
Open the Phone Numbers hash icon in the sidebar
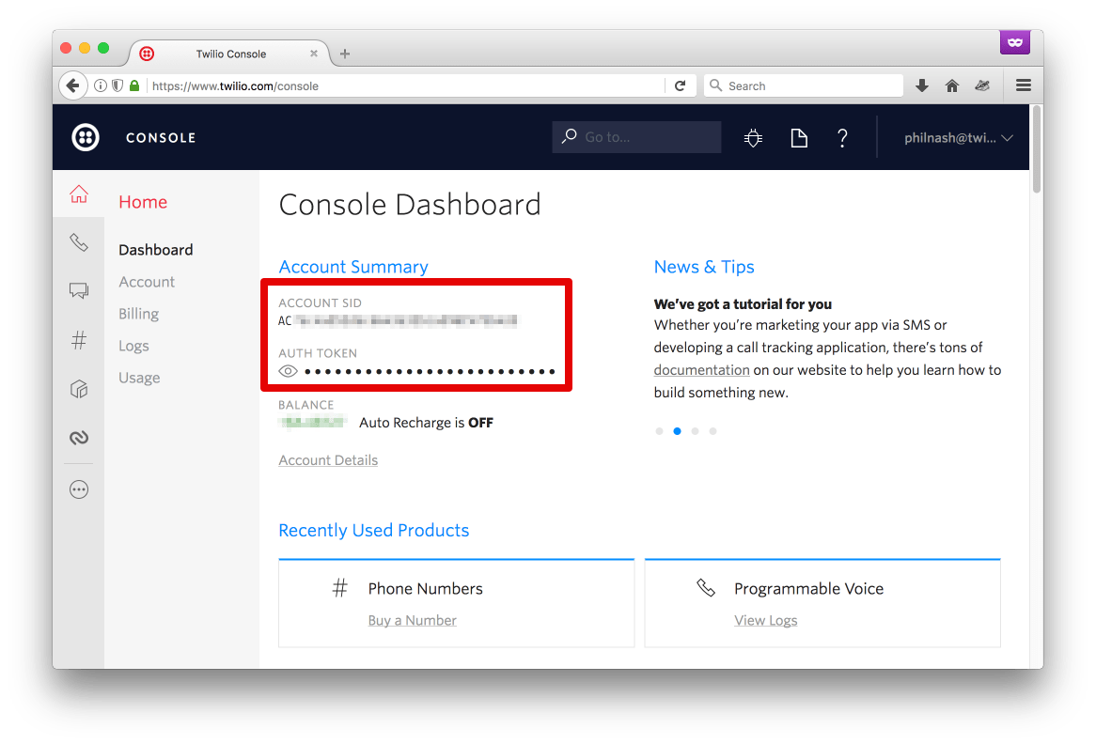coord(79,340)
